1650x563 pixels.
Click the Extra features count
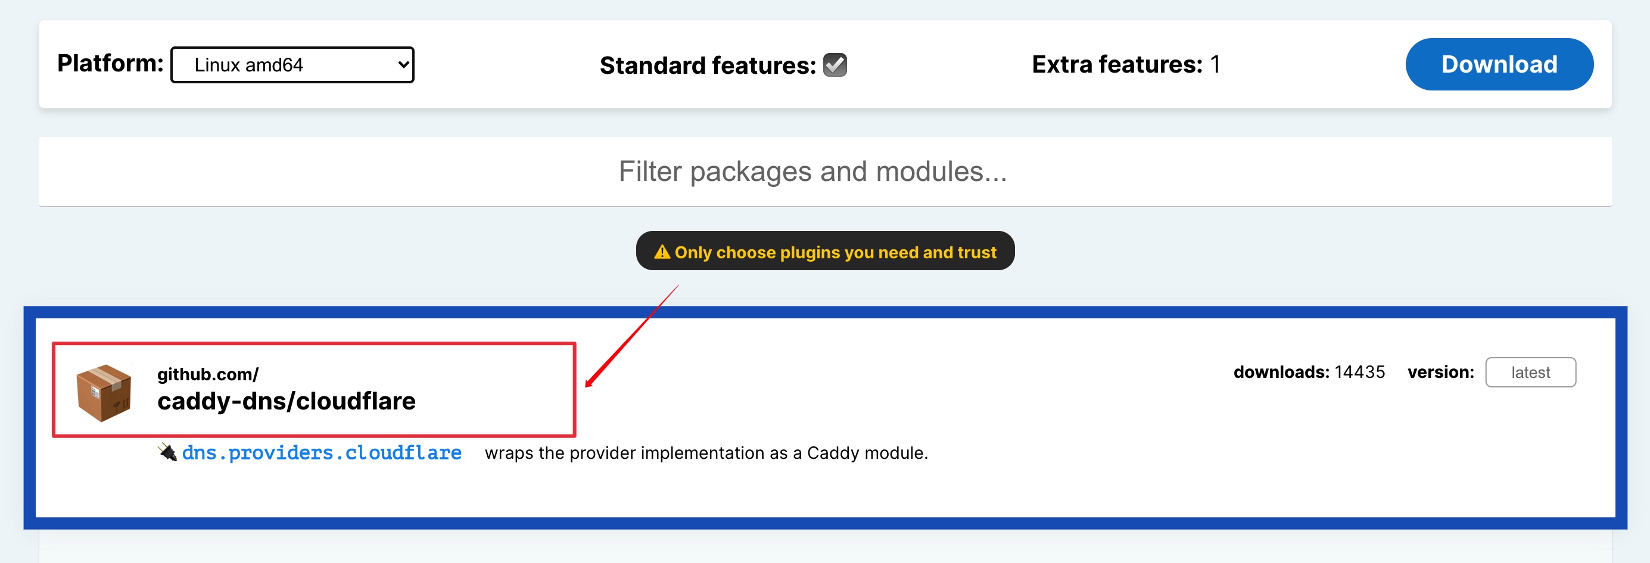[x=1215, y=64]
